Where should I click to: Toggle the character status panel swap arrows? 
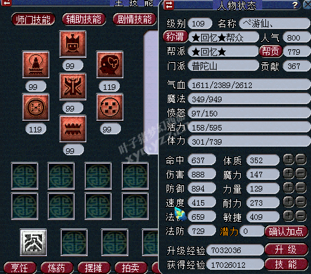click(169, 5)
